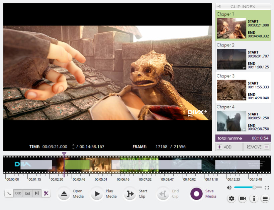Click the ADD clip button
Image resolution: width=274 pixels, height=210 pixels.
pyautogui.click(x=229, y=147)
